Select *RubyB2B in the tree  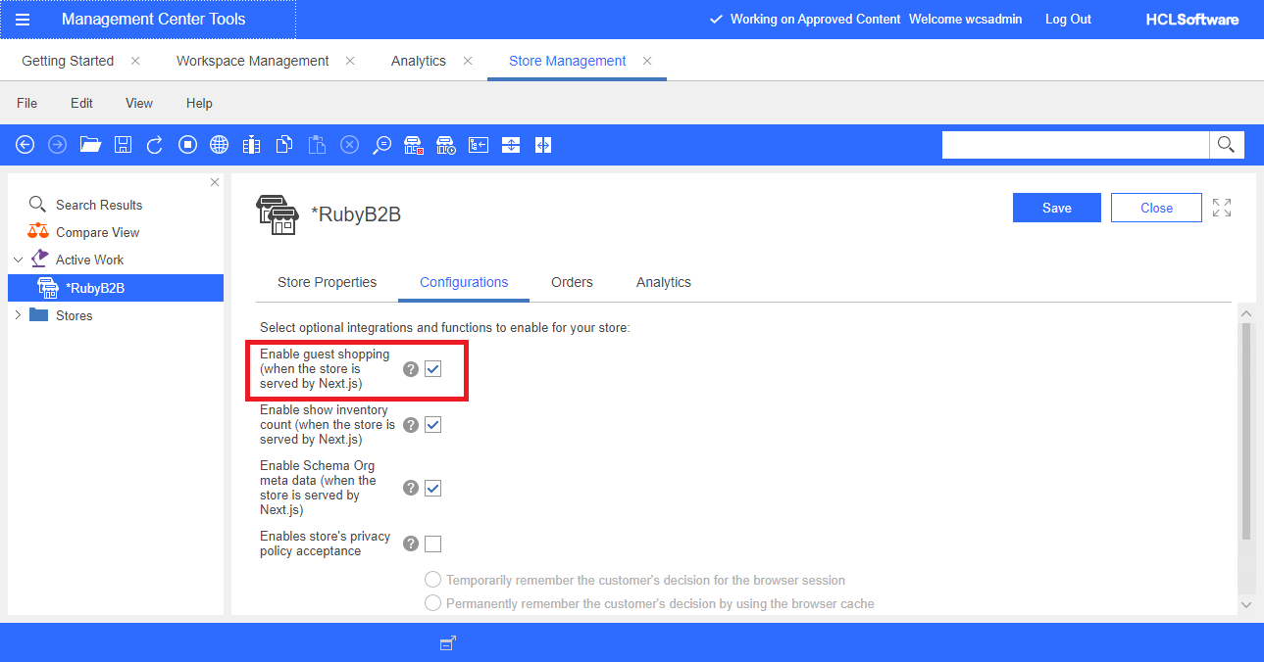click(x=116, y=288)
